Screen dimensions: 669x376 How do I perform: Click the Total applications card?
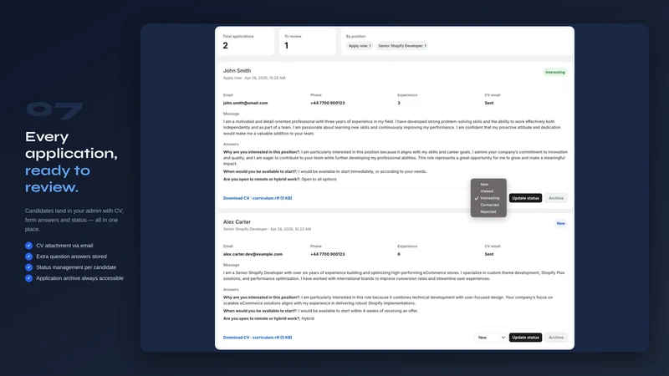(246, 42)
